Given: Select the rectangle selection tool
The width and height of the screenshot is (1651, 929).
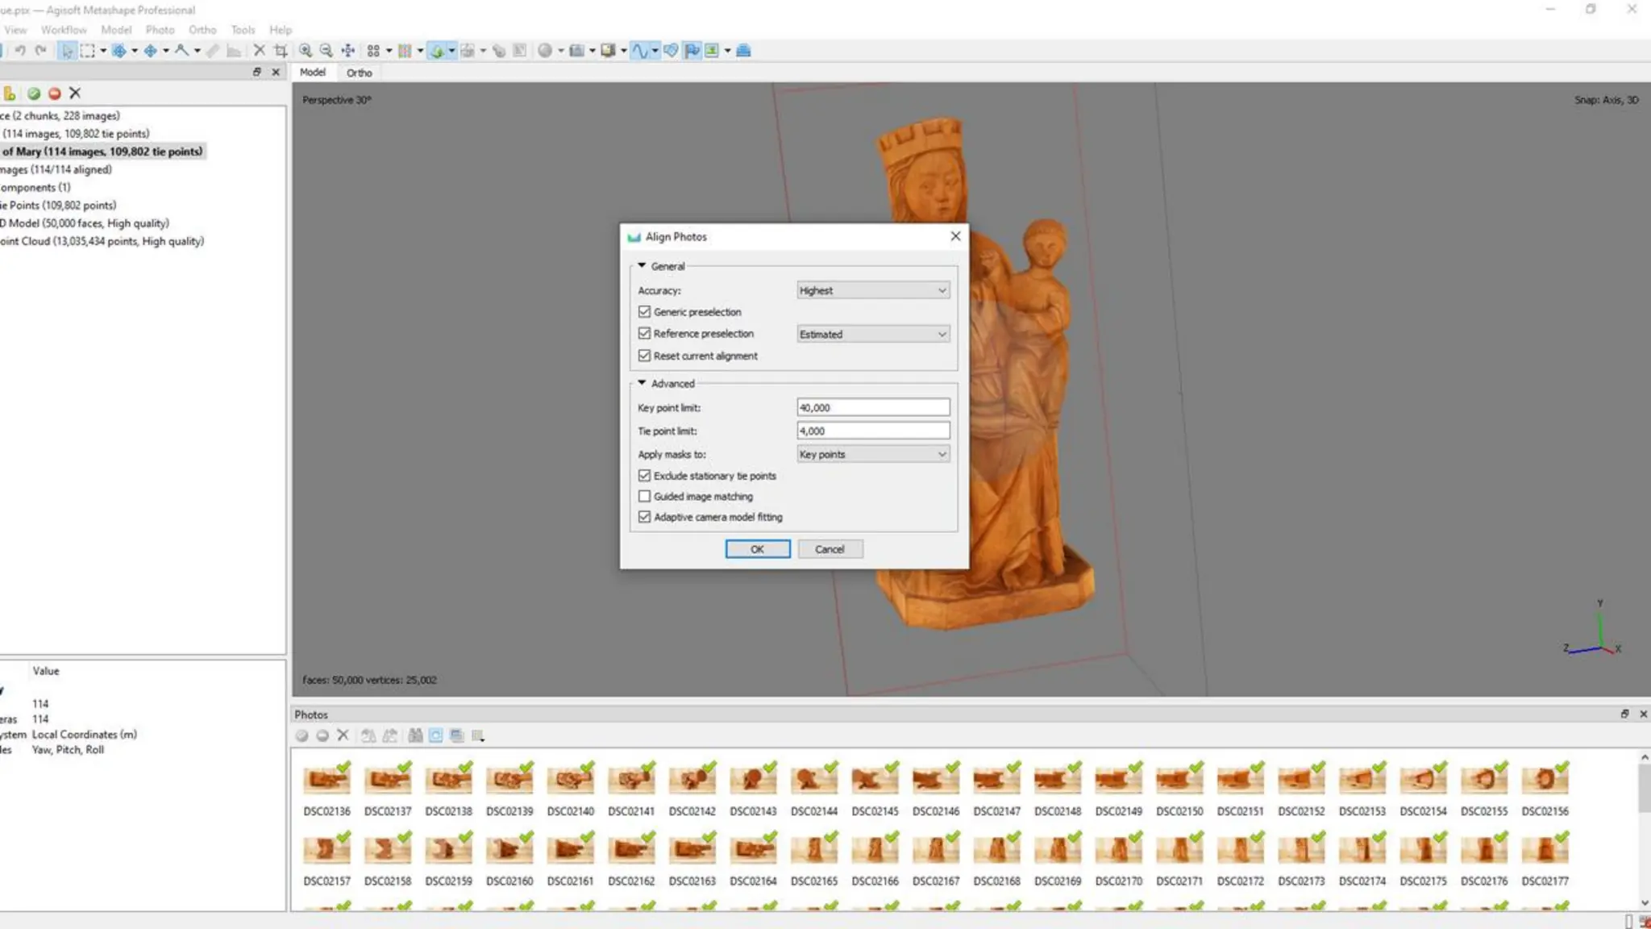Looking at the screenshot, I should coord(87,51).
